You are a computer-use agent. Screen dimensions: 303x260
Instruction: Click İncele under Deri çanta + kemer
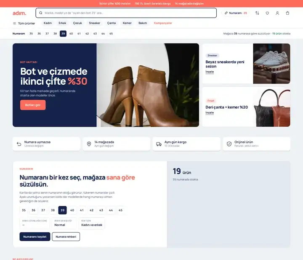(210, 113)
